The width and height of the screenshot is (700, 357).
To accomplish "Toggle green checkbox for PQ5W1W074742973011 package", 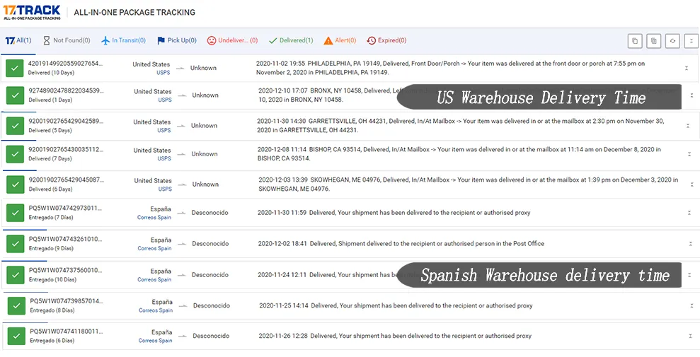I will coord(15,213).
